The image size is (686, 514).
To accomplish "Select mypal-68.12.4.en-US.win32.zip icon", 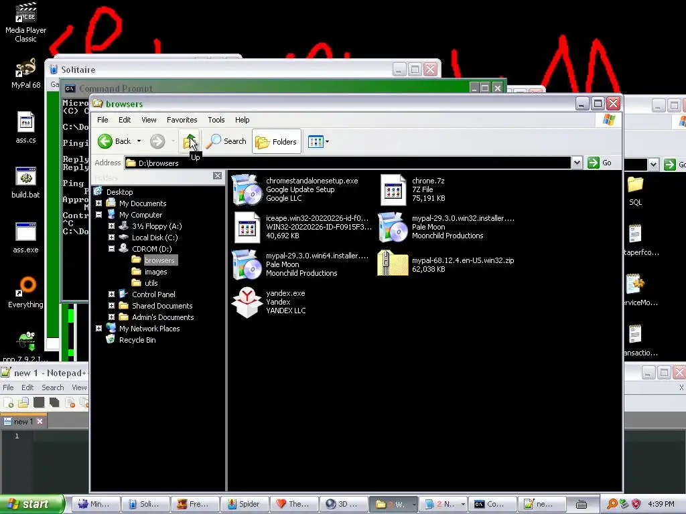I will [393, 263].
